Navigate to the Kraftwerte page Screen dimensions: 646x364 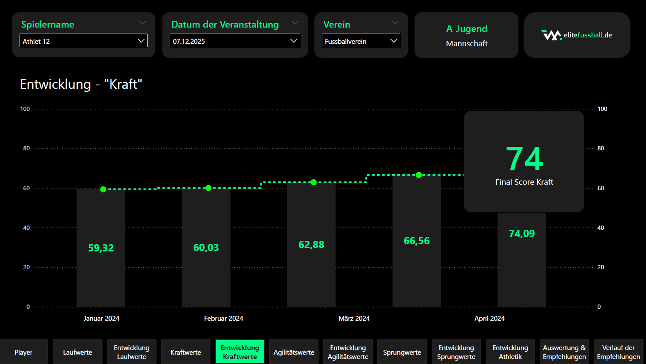coord(185,352)
